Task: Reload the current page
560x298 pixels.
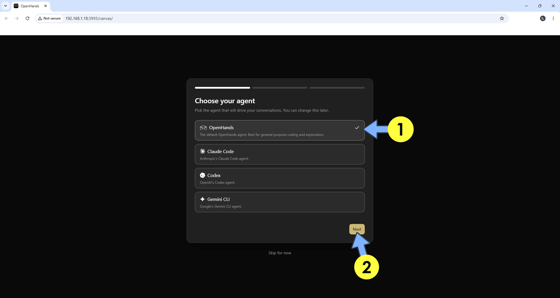Action: pos(27,18)
